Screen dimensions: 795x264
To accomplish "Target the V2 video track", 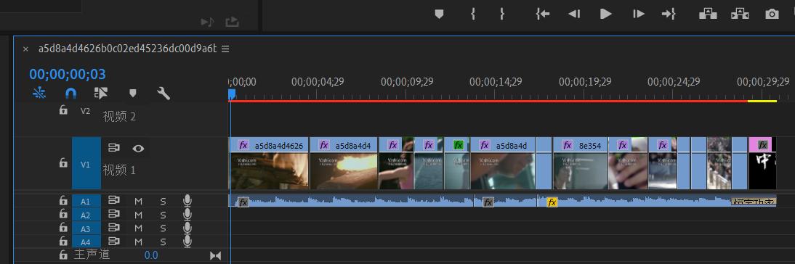I will point(86,111).
